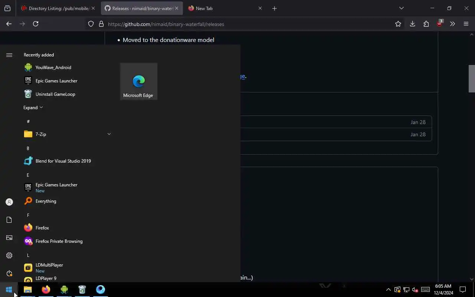Switch to the New Tab tab
This screenshot has width=475, height=297.
coord(225,8)
